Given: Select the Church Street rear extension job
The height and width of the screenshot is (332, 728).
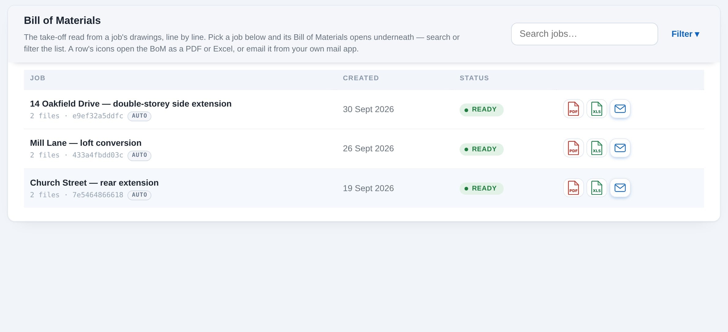Looking at the screenshot, I should pos(364,188).
